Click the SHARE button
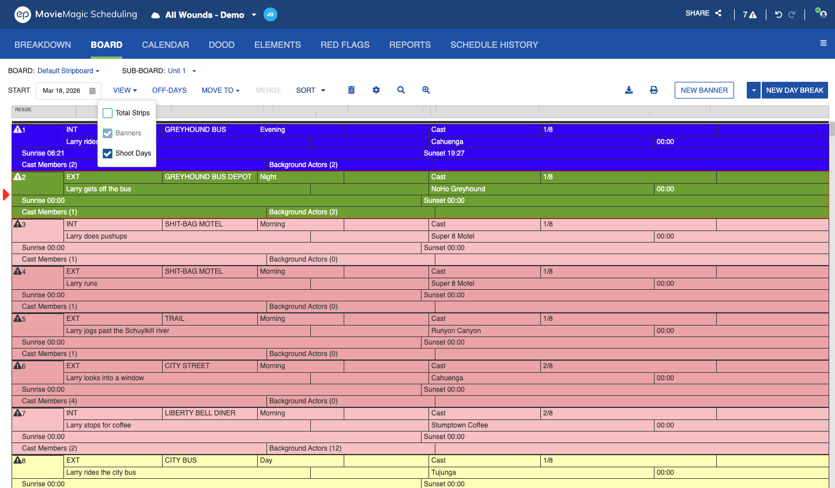835x488 pixels. coord(703,13)
